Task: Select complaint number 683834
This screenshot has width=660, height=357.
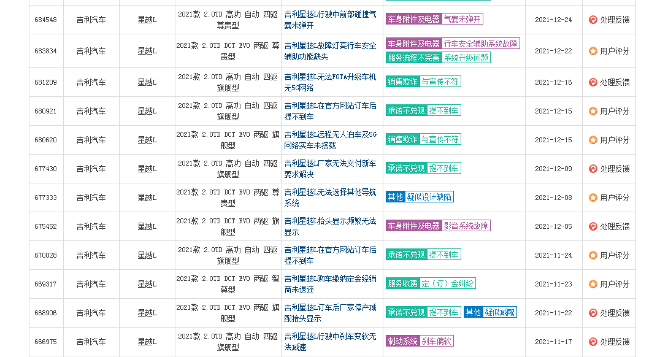Action: (x=45, y=51)
